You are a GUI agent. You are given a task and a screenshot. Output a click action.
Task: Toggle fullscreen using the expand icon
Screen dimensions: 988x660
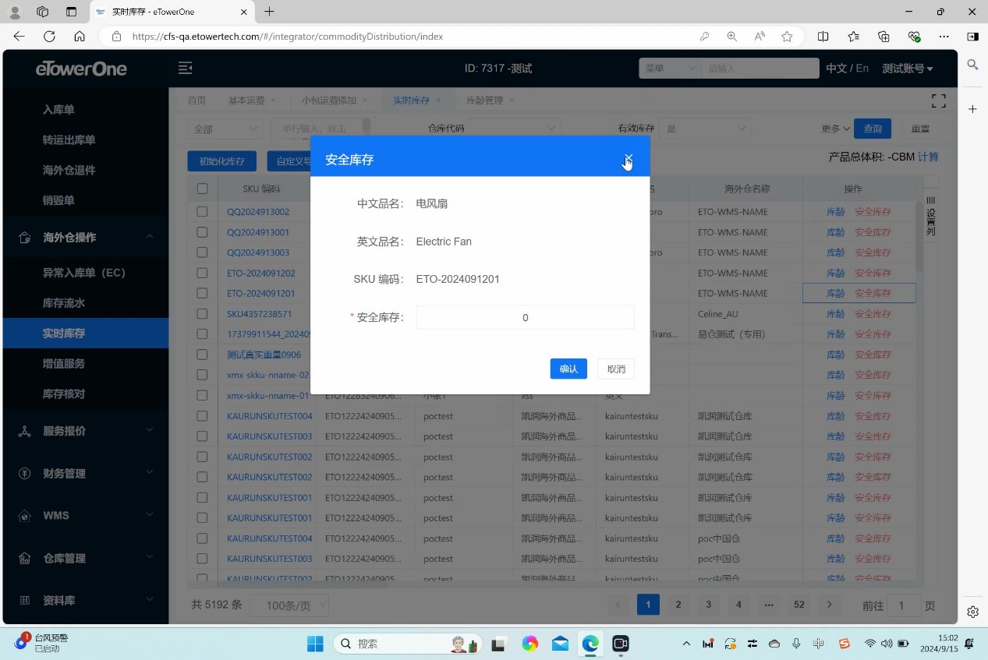point(938,101)
